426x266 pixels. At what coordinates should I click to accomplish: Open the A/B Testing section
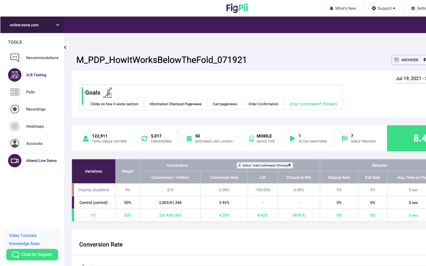(36, 75)
